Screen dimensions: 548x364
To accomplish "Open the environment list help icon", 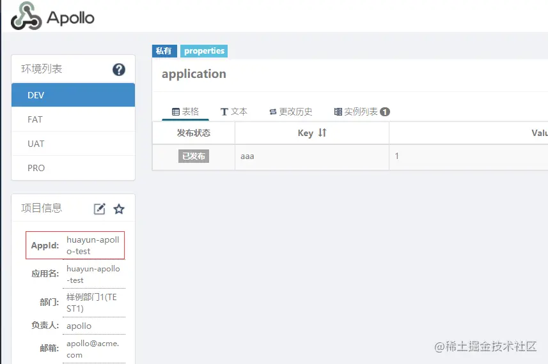I will click(x=119, y=70).
